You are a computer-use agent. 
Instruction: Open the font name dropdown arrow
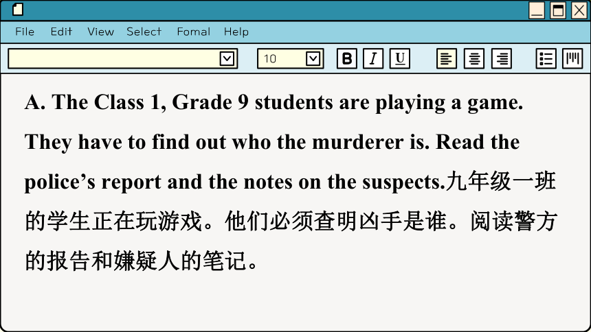pyautogui.click(x=227, y=59)
